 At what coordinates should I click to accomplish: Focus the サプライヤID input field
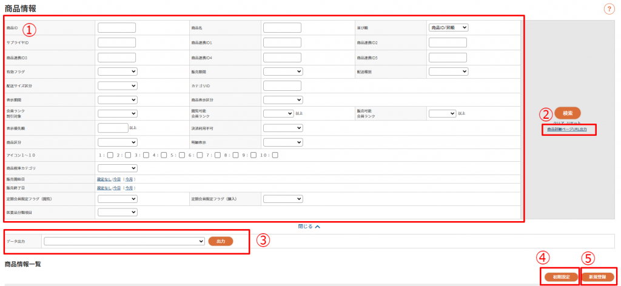pyautogui.click(x=117, y=42)
